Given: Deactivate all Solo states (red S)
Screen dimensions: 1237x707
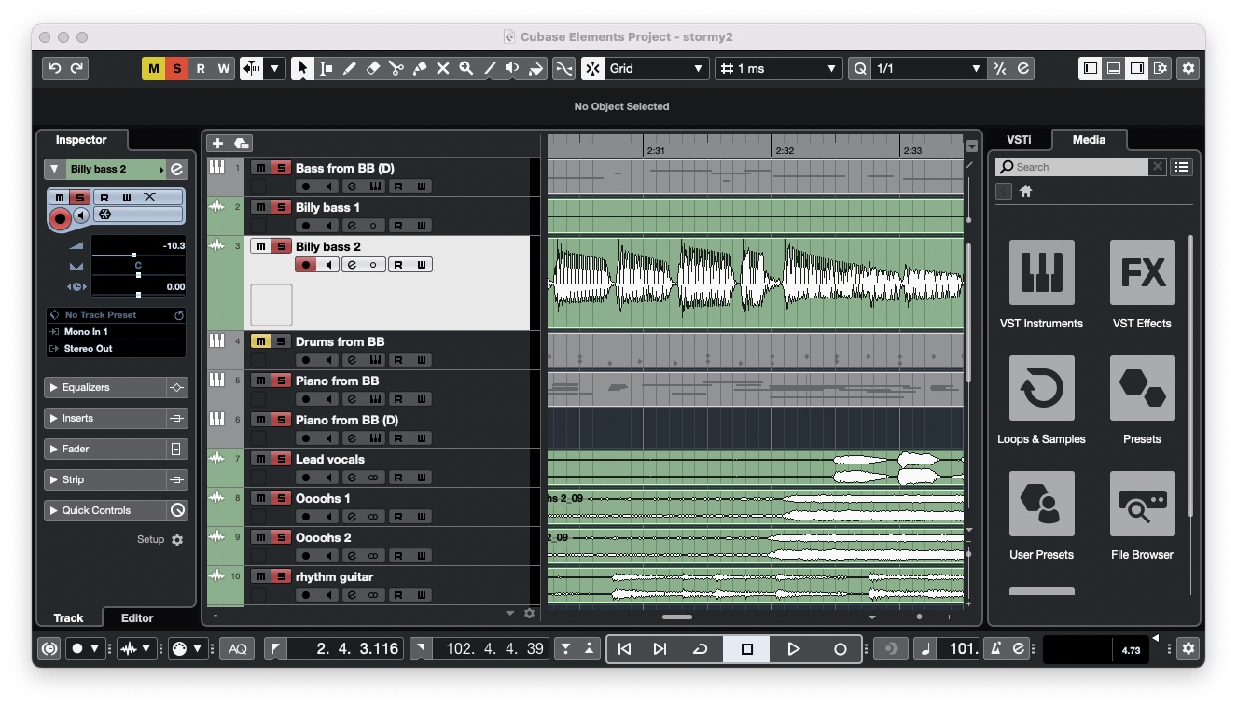Looking at the screenshot, I should coord(176,69).
